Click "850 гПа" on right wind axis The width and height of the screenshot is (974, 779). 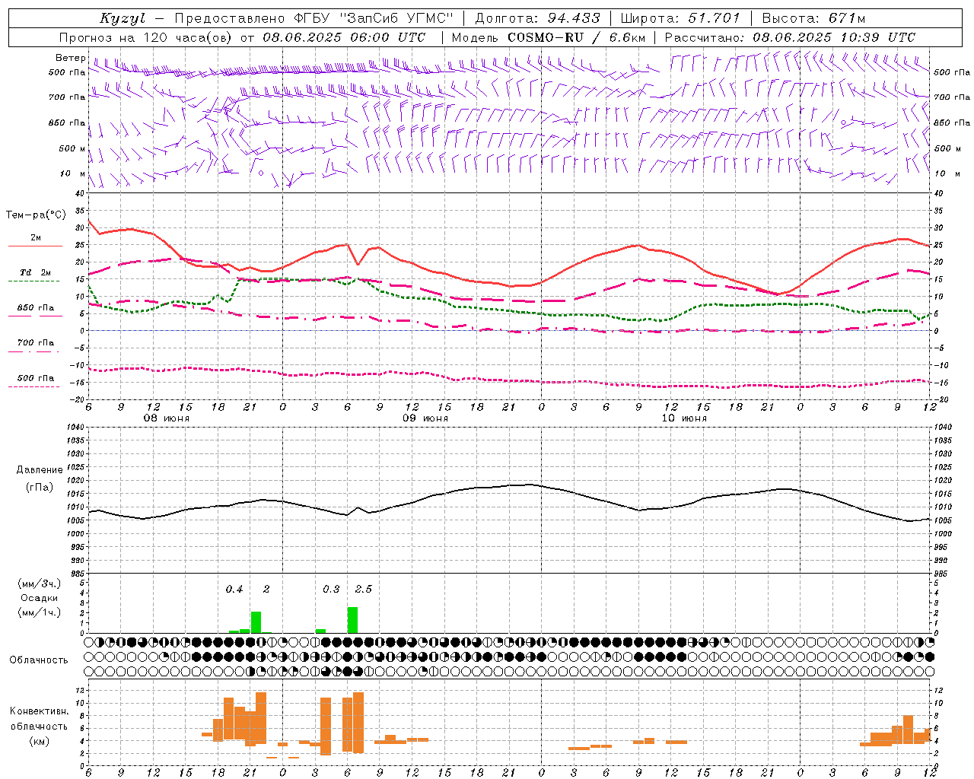952,122
